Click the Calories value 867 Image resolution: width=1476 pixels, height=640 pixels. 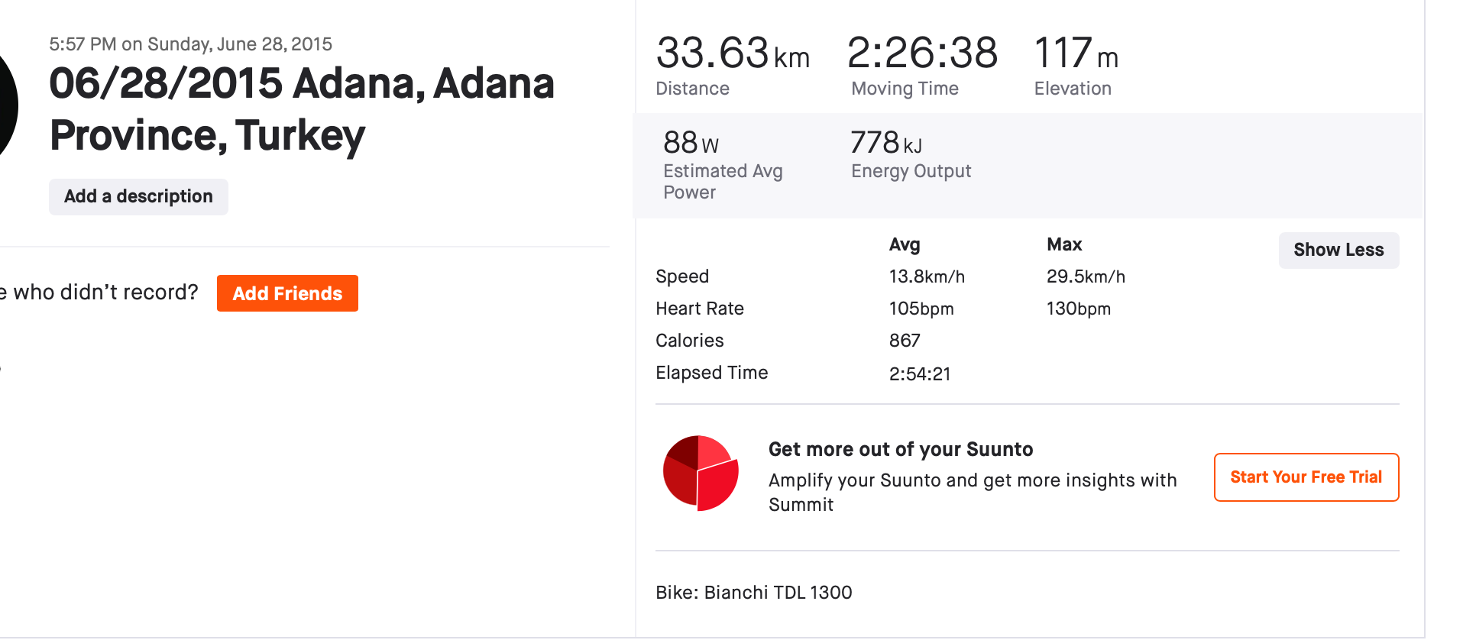[x=905, y=341]
